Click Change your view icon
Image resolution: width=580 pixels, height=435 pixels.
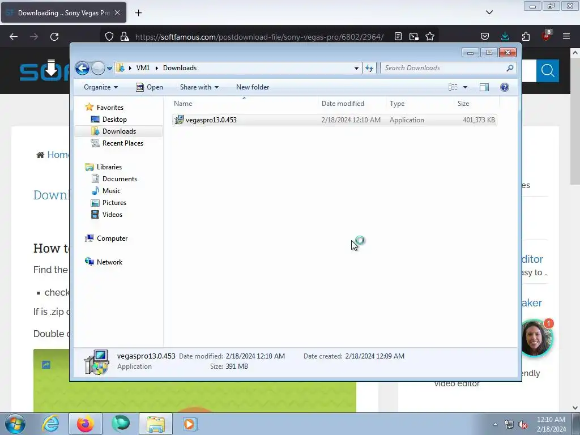point(453,87)
